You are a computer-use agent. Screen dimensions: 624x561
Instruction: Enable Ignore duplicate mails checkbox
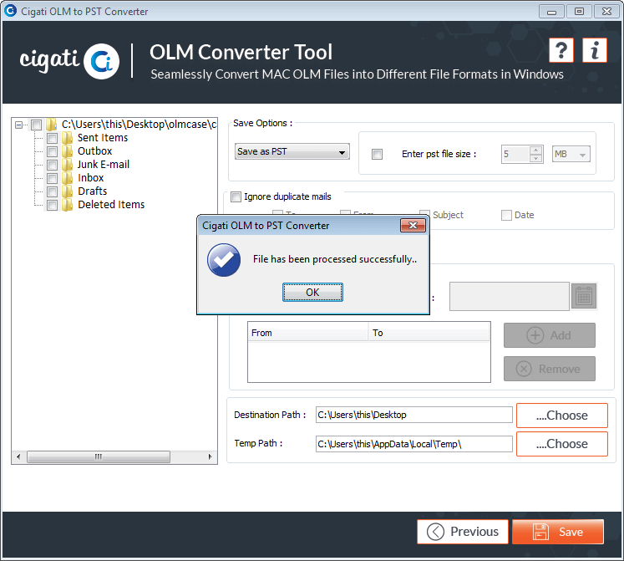[236, 196]
